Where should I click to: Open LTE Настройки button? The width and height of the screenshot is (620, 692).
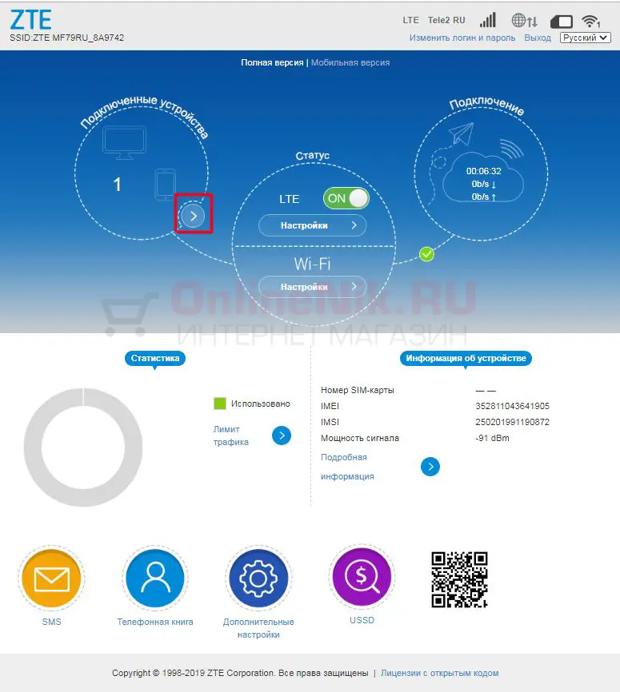[x=313, y=225]
